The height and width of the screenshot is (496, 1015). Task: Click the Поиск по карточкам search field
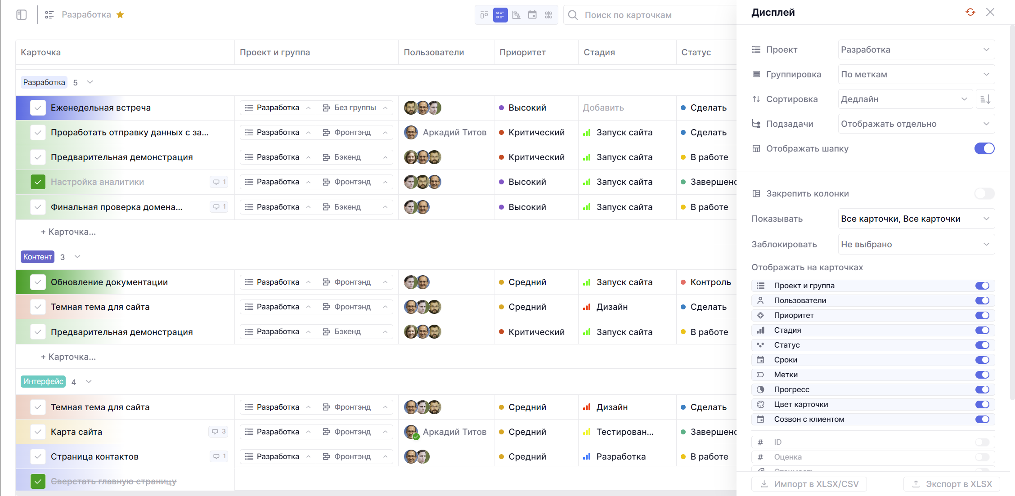tap(648, 15)
